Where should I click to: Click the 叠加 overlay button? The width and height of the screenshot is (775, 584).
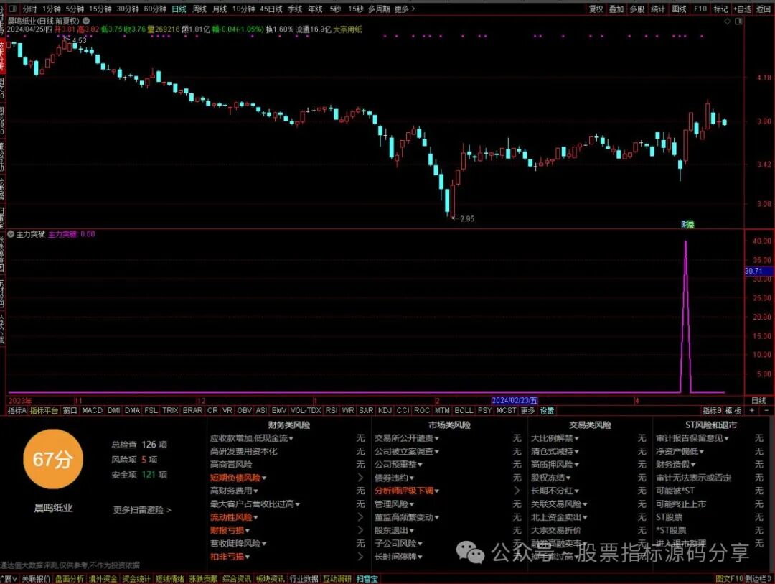[616, 9]
